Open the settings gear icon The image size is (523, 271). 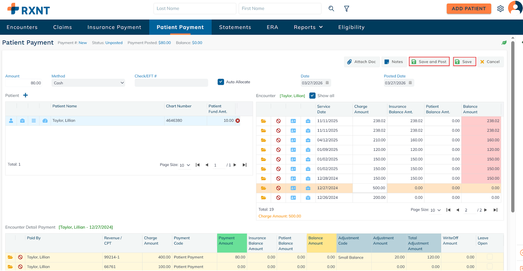click(x=500, y=9)
